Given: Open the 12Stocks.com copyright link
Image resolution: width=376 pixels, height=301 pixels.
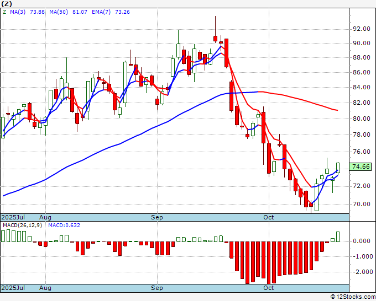Looking at the screenshot, I should pos(353,297).
